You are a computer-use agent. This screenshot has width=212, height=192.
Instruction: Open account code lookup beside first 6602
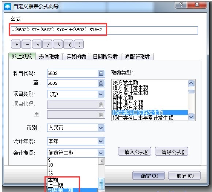click(101, 74)
